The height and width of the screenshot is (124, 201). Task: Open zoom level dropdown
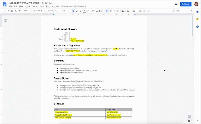pyautogui.click(x=27, y=11)
